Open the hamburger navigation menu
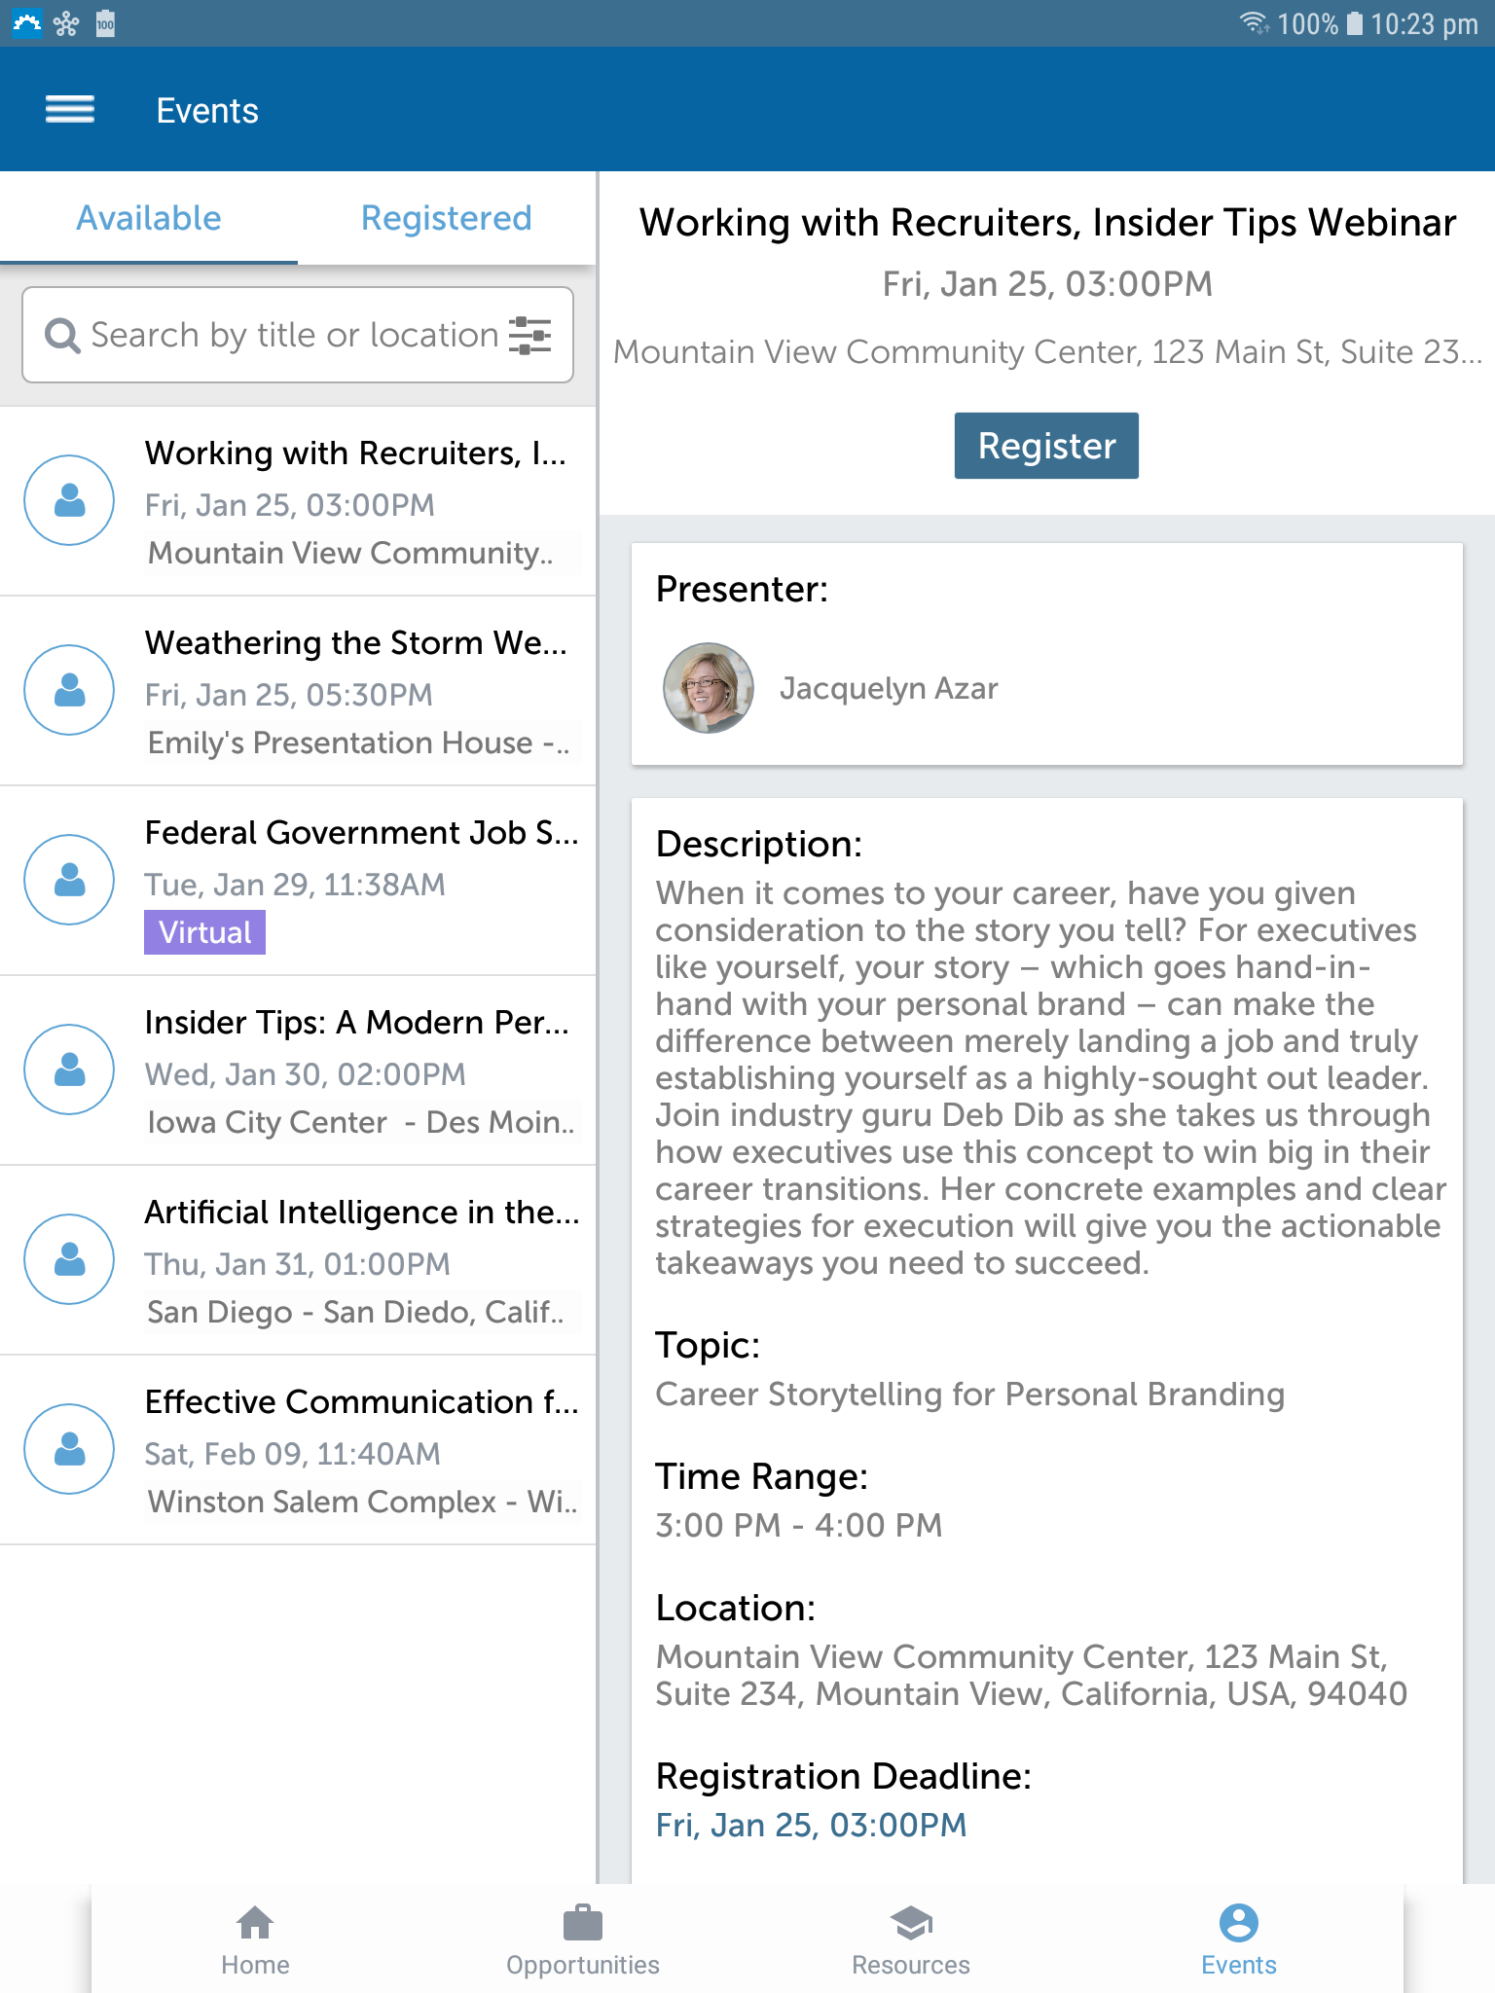1495x1993 pixels. tap(70, 110)
